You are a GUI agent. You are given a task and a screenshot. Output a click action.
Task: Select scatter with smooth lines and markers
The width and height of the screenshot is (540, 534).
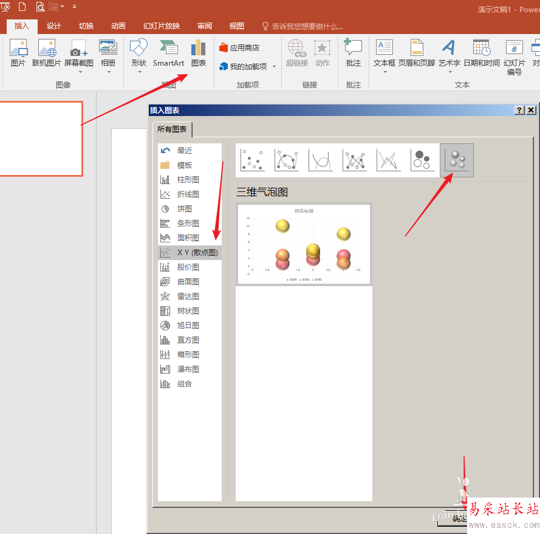[287, 160]
